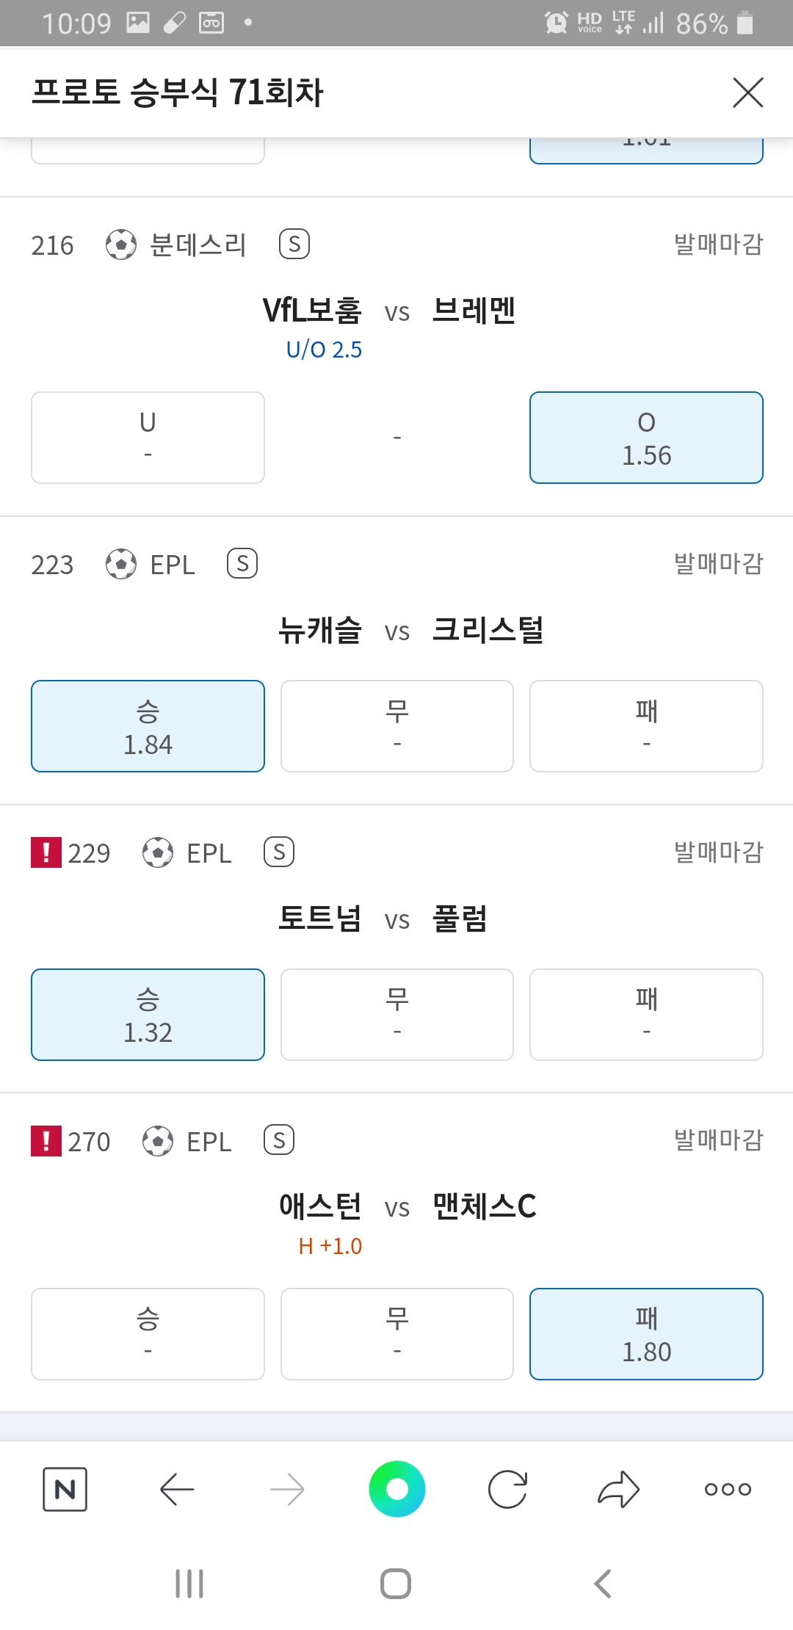Open the green Naver search circle button
The image size is (793, 1630).
(397, 1489)
